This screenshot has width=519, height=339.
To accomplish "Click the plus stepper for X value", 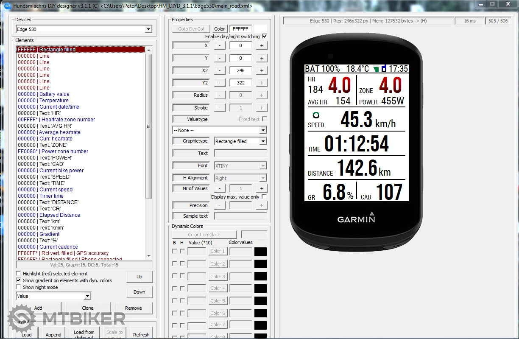I will point(262,45).
